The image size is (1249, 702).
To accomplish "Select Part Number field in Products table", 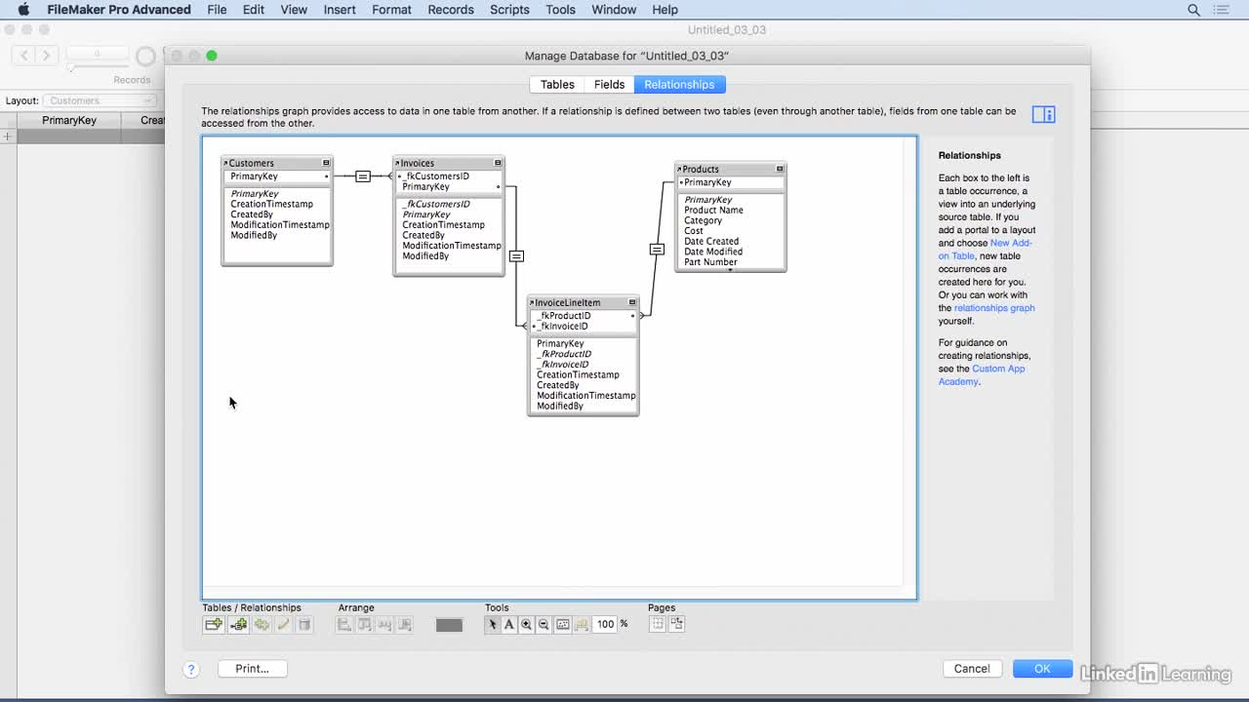I will pos(710,262).
